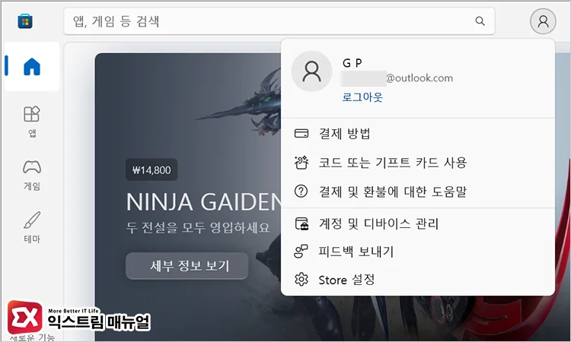Focus the app and game search field

279,21
